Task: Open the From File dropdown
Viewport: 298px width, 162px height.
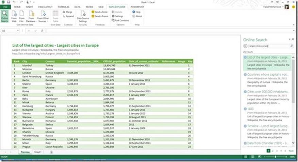Action: 22,17
